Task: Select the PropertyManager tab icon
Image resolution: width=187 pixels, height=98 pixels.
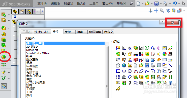Action: click(22, 12)
